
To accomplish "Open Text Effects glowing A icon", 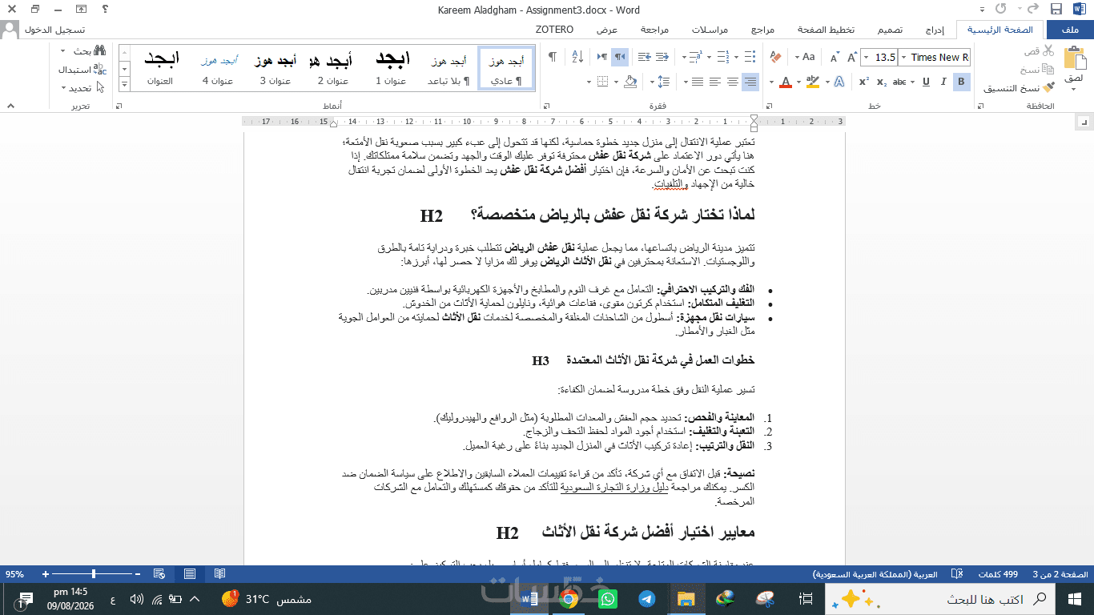I will point(839,82).
